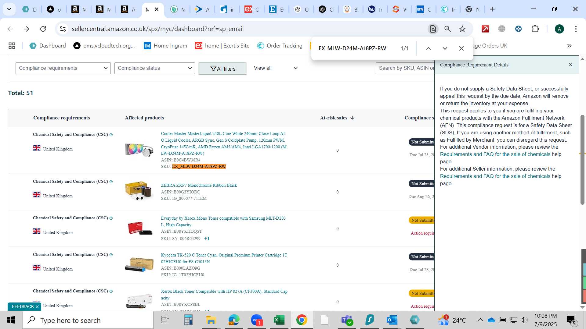The width and height of the screenshot is (586, 329).
Task: Open the site information icon in address bar
Action: pyautogui.click(x=63, y=29)
